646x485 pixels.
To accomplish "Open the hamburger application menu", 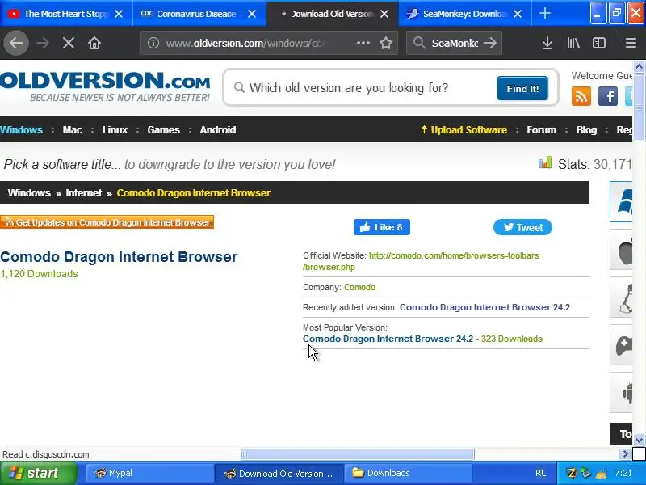I will [631, 43].
